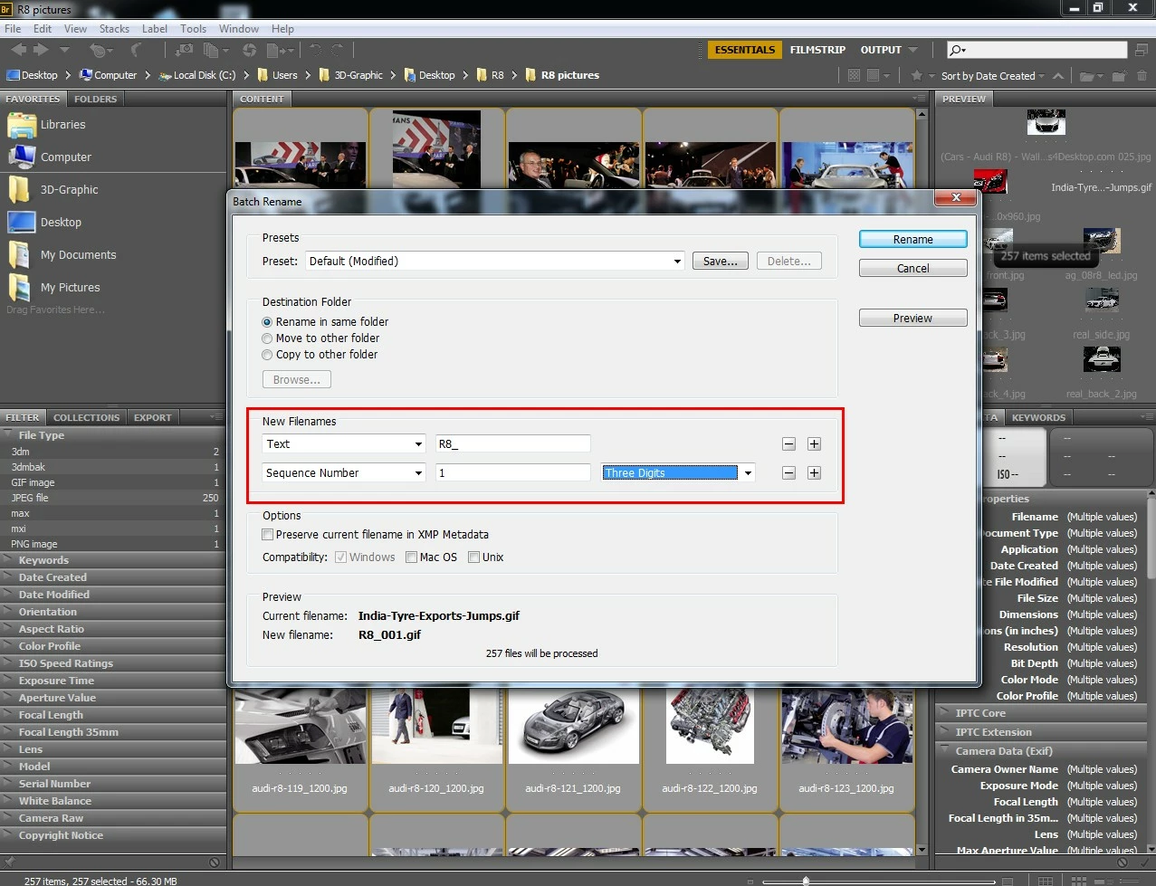The image size is (1156, 886).
Task: Select Move to other folder option
Action: [267, 338]
